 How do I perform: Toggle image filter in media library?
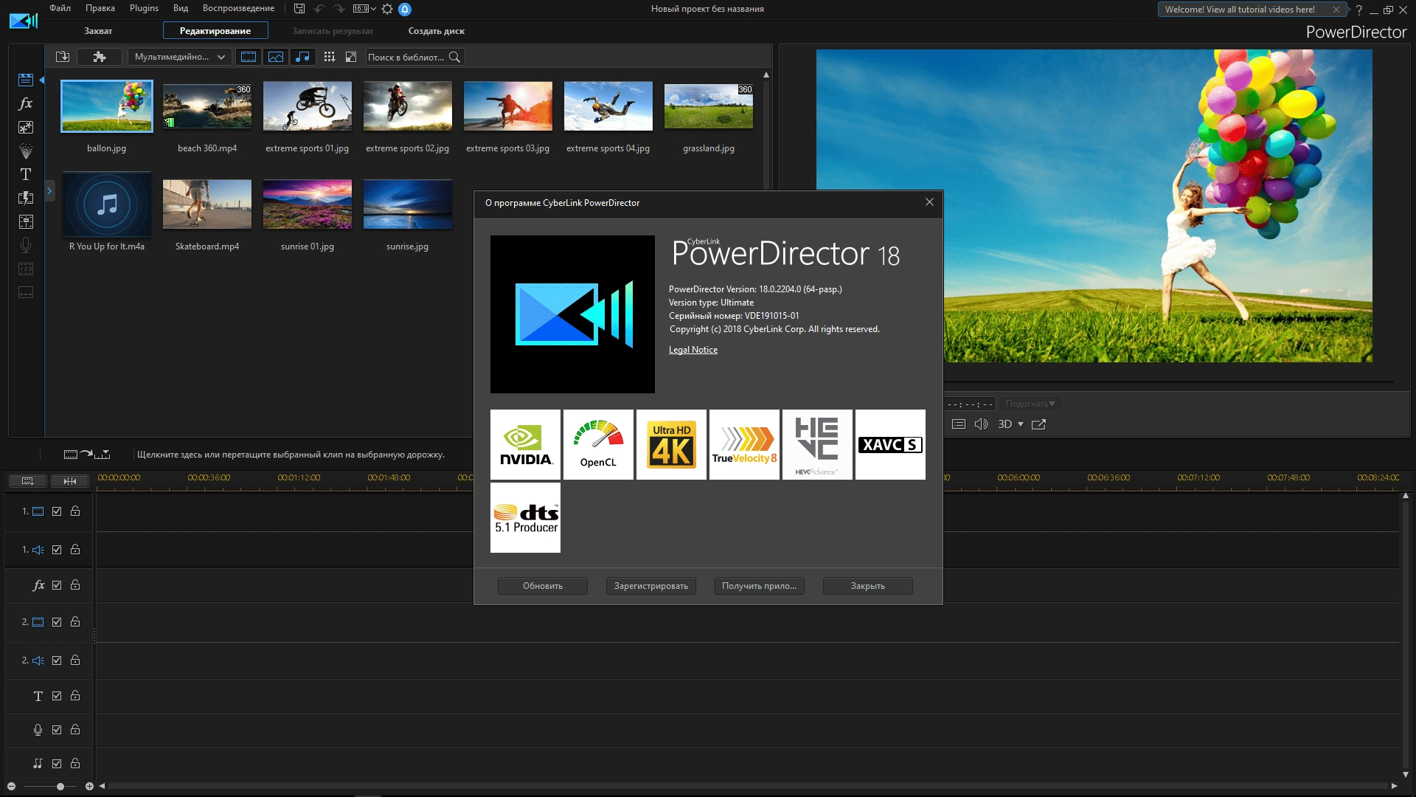(276, 57)
